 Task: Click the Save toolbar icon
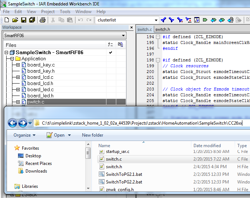tap(23, 20)
